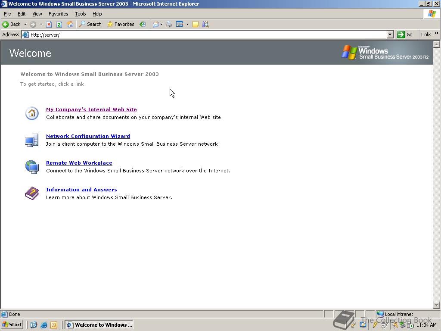441x331 pixels.
Task: Click the scrollbar down arrow
Action: (x=437, y=305)
